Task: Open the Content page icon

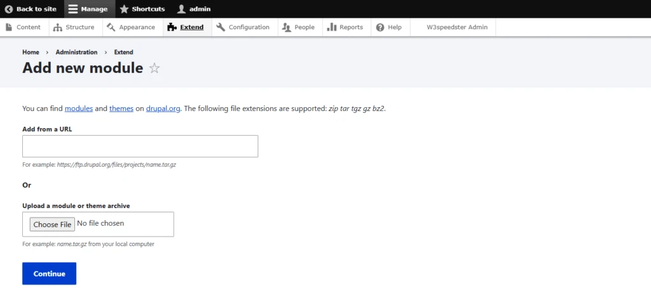Action: (x=10, y=27)
